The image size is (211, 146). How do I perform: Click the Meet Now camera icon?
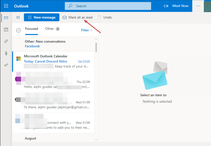[166, 6]
